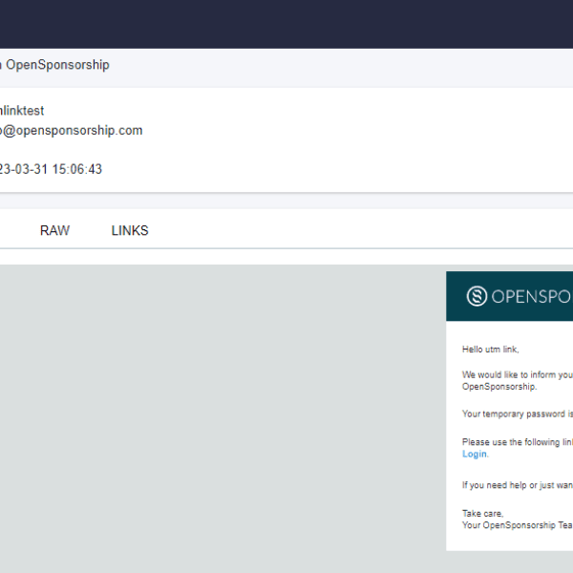Click the 'If you need help' sentence
The image size is (573, 573).
pyautogui.click(x=517, y=485)
